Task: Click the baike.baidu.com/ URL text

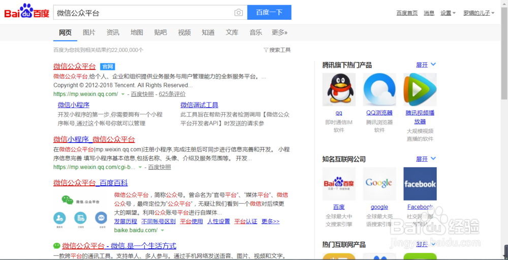Action: pyautogui.click(x=136, y=230)
